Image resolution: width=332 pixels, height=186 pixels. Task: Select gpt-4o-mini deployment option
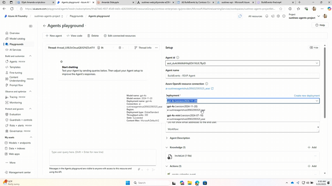243,117
